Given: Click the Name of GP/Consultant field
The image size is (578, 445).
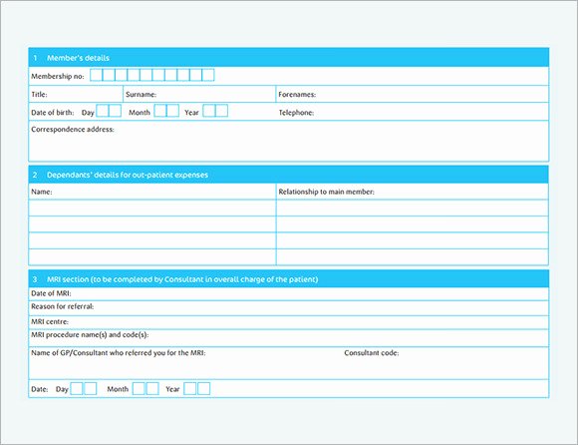Looking at the screenshot, I should coord(184,363).
